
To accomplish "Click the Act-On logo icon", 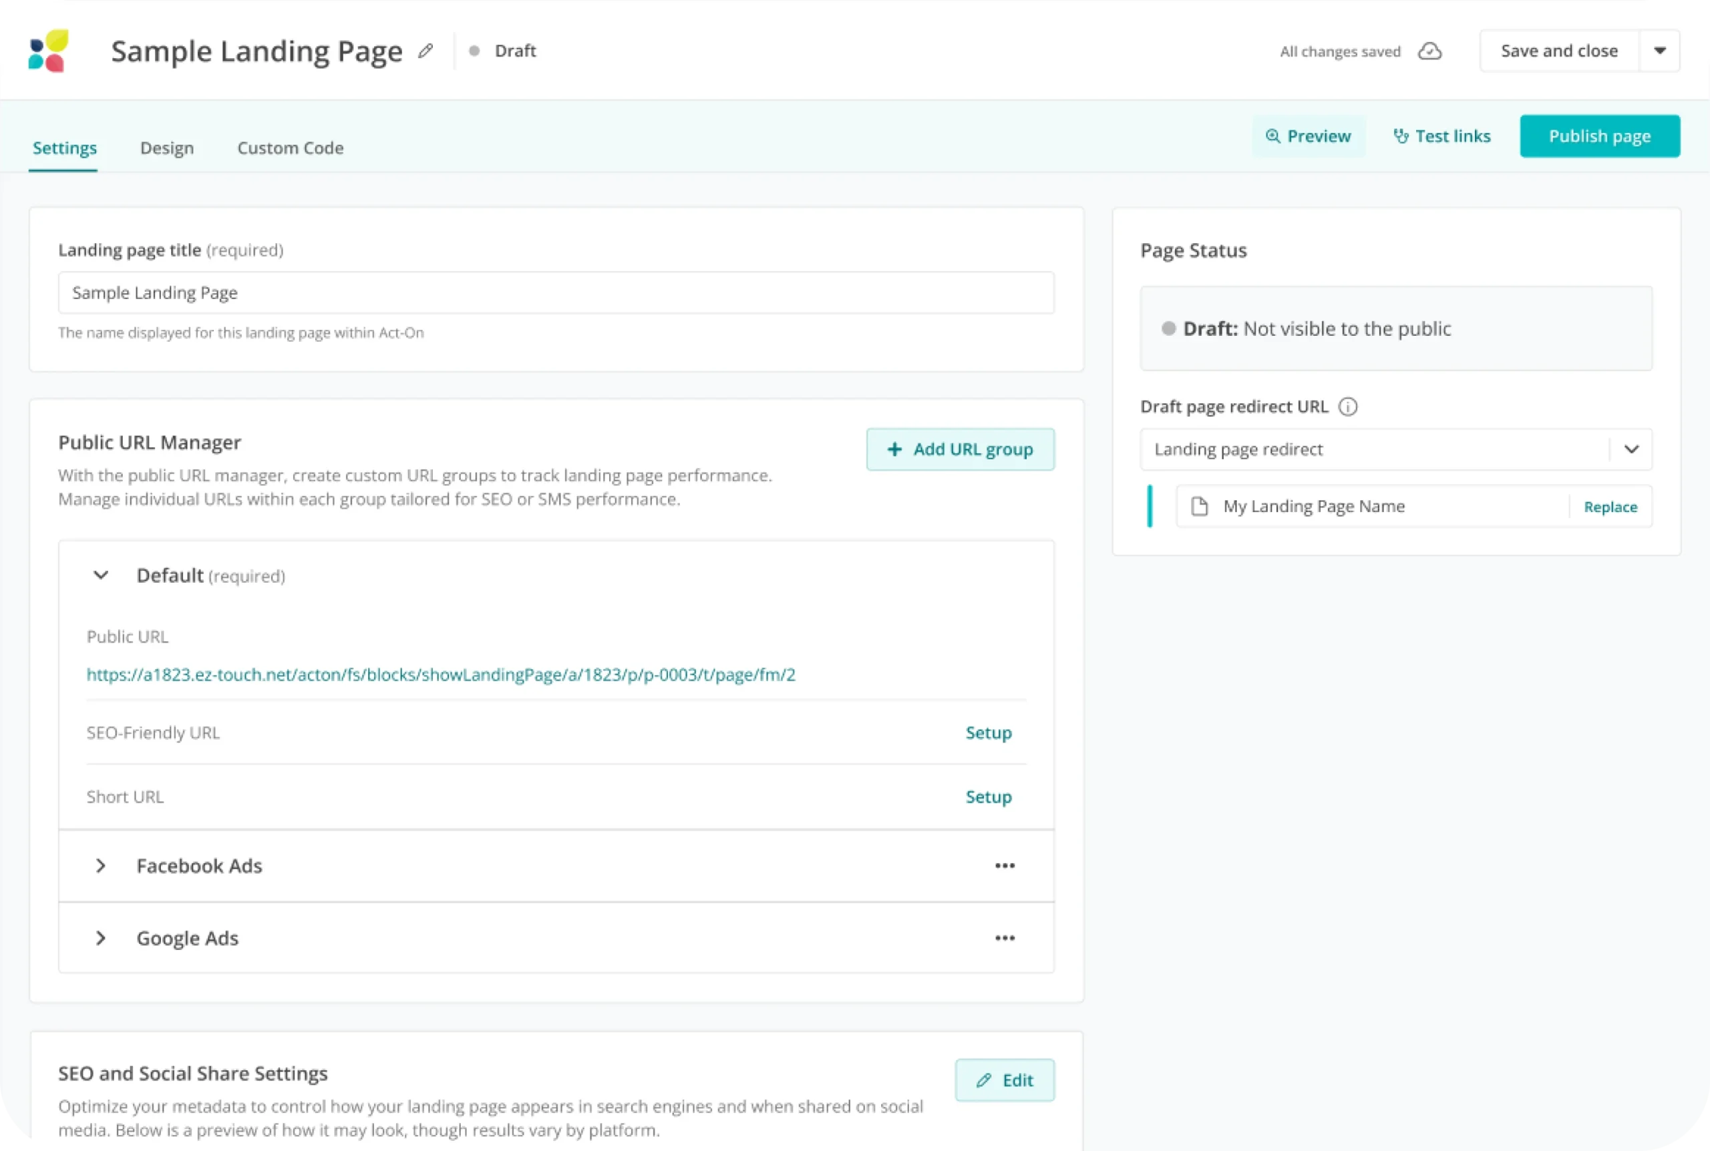I will click(49, 51).
